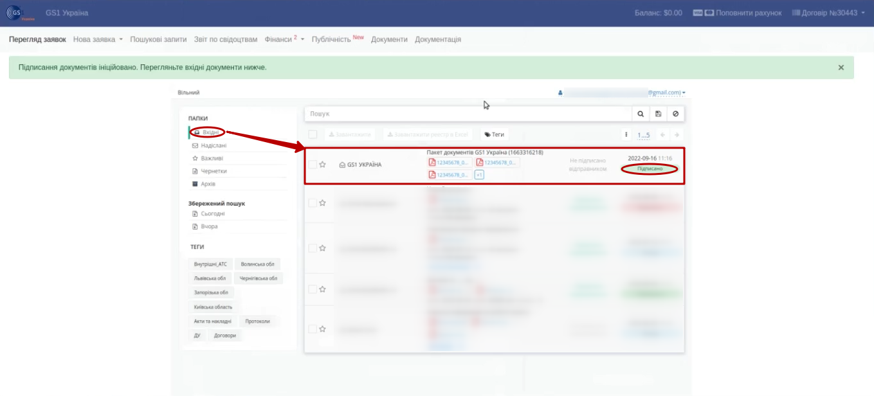This screenshot has height=396, width=874.
Task: Expand the +1 more attachments badge
Action: tap(479, 175)
